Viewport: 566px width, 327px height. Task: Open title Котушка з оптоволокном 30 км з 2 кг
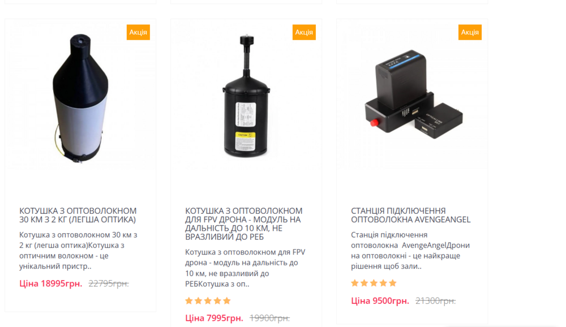[78, 215]
